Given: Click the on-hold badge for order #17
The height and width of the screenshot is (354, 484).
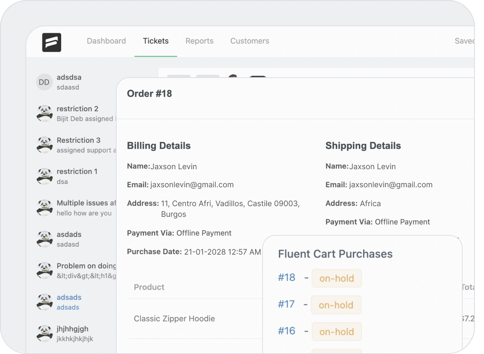Looking at the screenshot, I should (336, 305).
